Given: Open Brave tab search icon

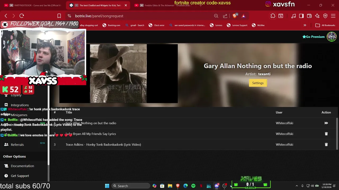Looking at the screenshot, I should [x=281, y=16].
